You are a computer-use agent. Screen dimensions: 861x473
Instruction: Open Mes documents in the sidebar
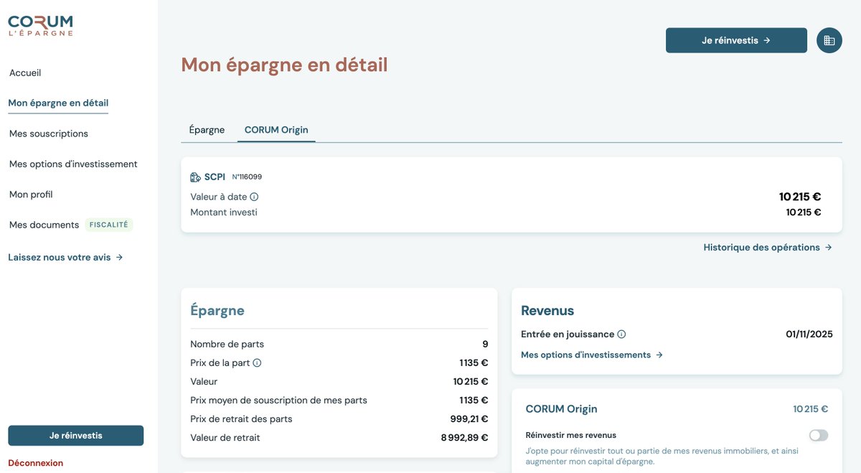(44, 225)
